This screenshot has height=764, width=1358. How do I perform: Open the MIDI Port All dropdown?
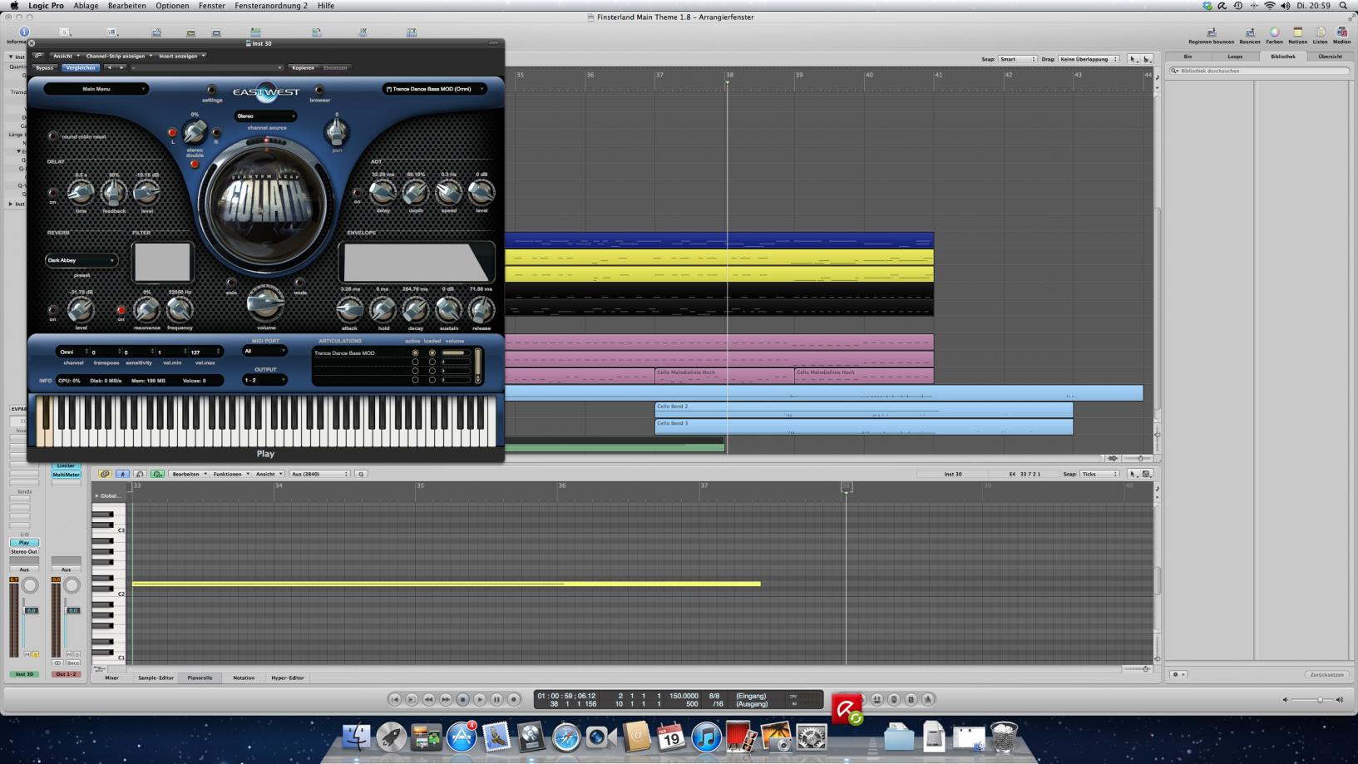[265, 351]
